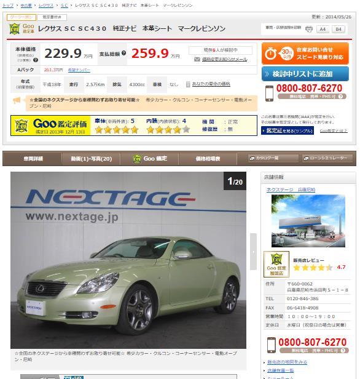Open カタログ一覧 button in brown bar

pos(273,158)
